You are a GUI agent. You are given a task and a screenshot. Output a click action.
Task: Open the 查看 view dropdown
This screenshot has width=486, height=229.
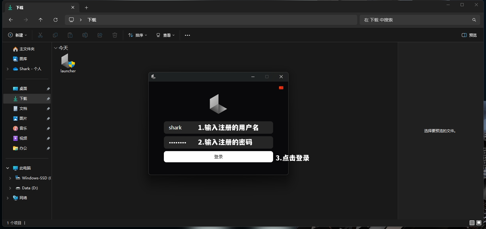[x=165, y=35]
